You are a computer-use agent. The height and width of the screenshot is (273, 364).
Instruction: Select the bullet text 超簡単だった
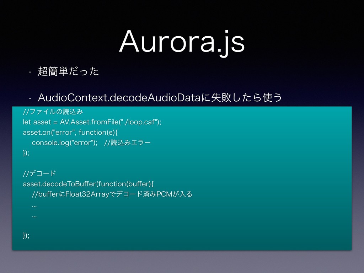pos(68,71)
